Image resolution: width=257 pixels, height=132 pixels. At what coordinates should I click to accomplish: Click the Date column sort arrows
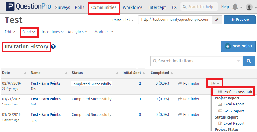[25, 73]
